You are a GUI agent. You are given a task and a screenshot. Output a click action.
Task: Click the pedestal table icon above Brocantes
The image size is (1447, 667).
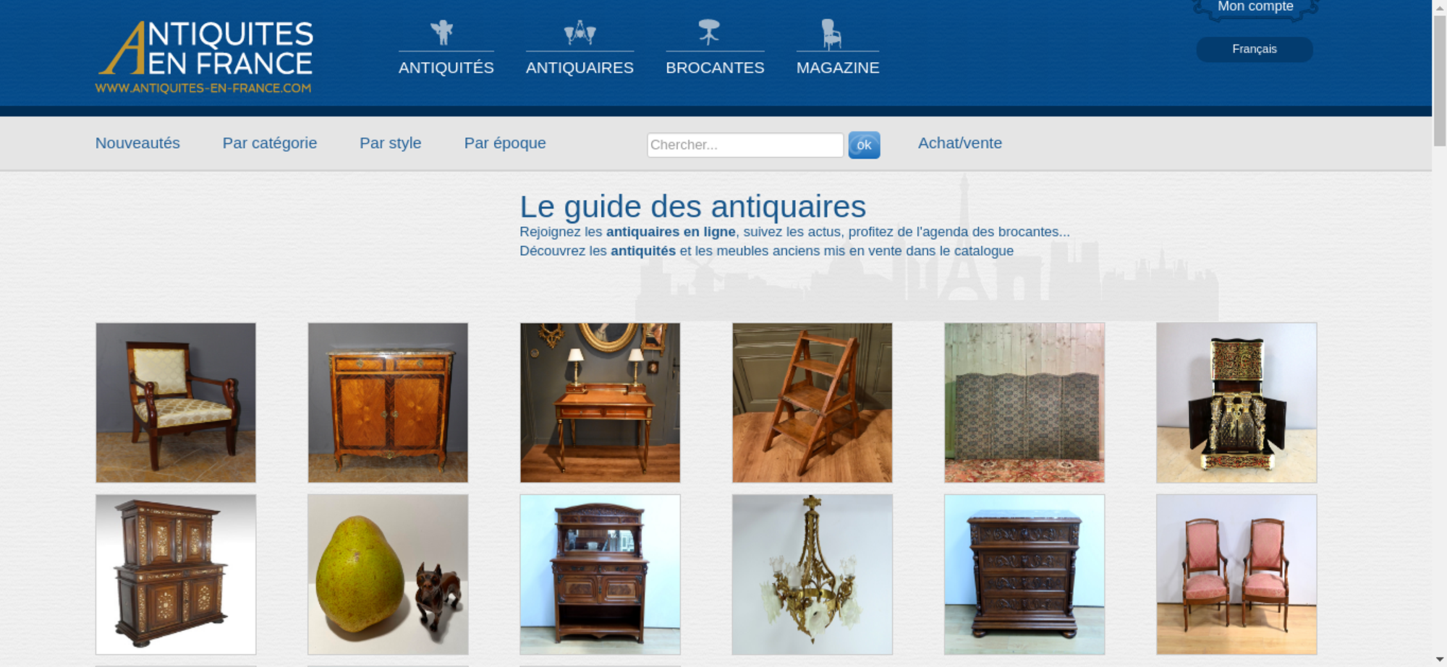709,32
